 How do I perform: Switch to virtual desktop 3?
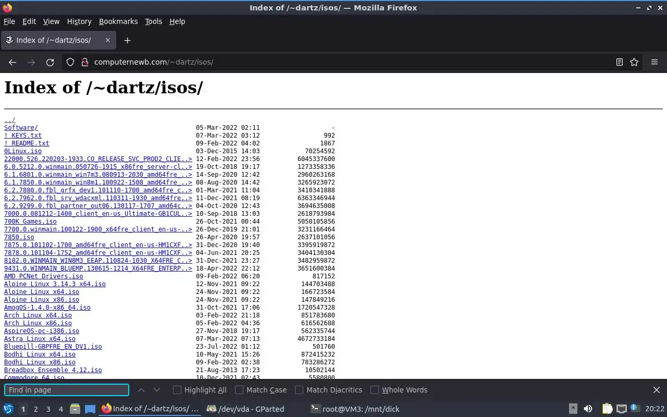tap(48, 409)
